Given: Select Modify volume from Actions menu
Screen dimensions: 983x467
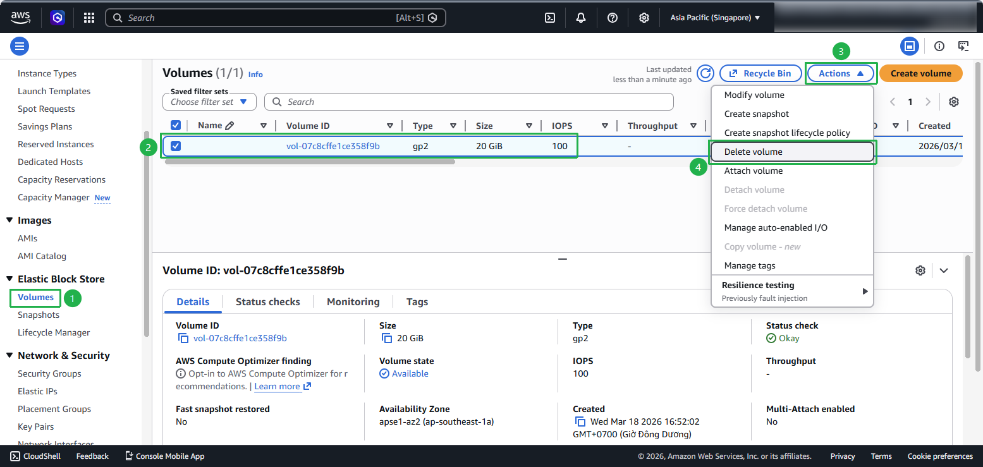Looking at the screenshot, I should click(x=792, y=95).
